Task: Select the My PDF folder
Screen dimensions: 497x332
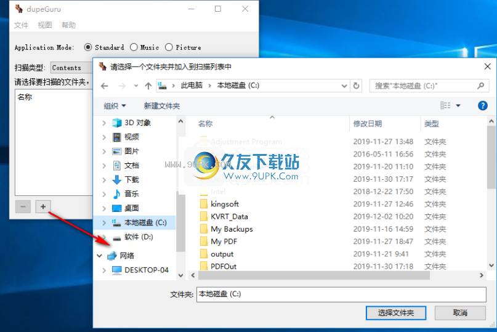Action: [224, 241]
